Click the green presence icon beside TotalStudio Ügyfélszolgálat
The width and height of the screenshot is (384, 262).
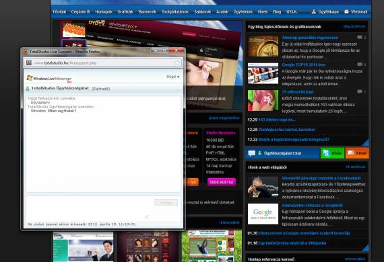point(28,89)
